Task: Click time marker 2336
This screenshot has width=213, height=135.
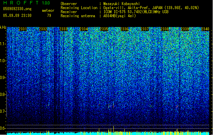Action: coord(124,29)
